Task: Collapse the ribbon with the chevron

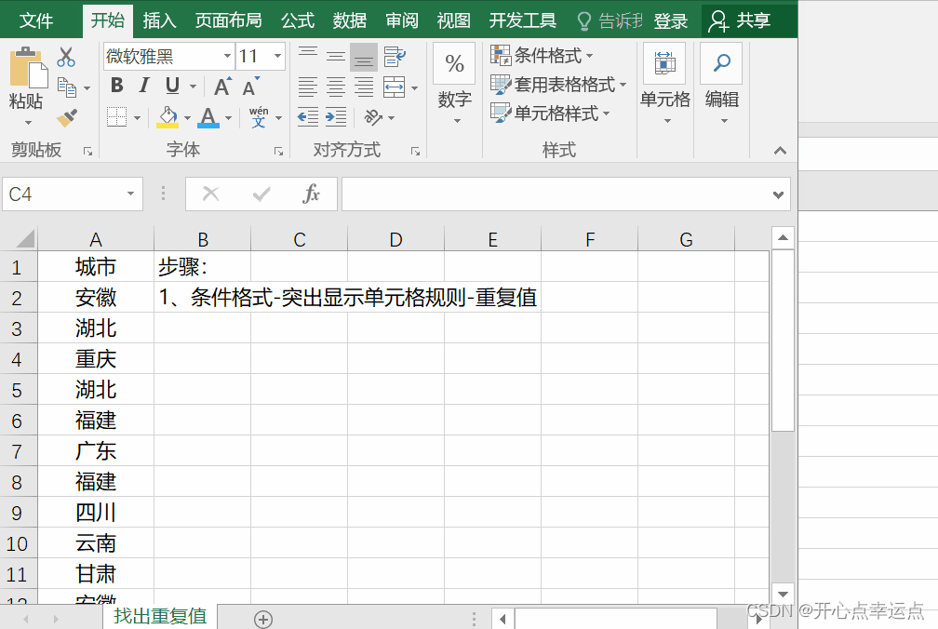Action: click(780, 151)
